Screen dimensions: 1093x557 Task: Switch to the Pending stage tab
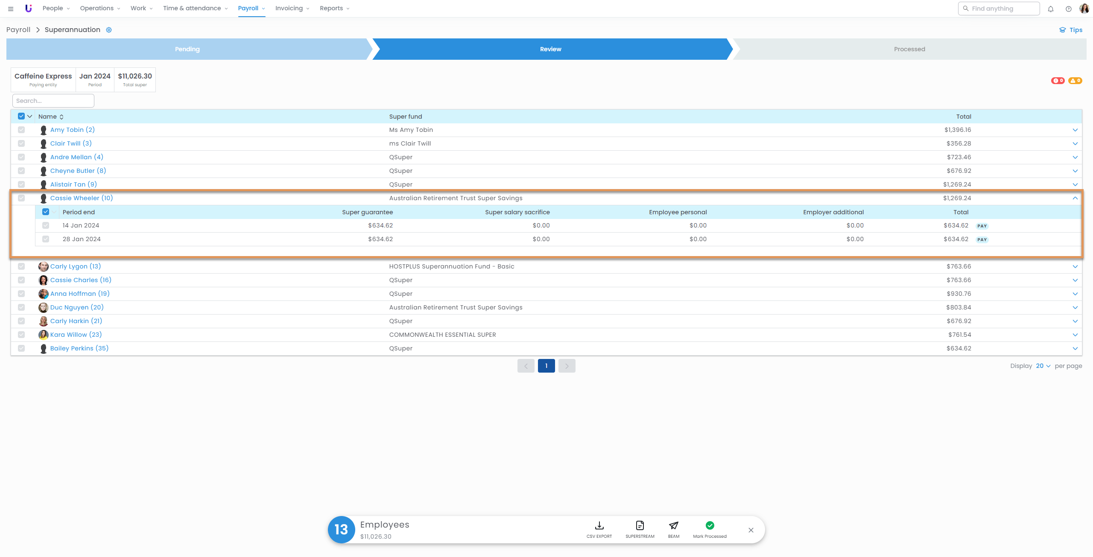tap(187, 49)
